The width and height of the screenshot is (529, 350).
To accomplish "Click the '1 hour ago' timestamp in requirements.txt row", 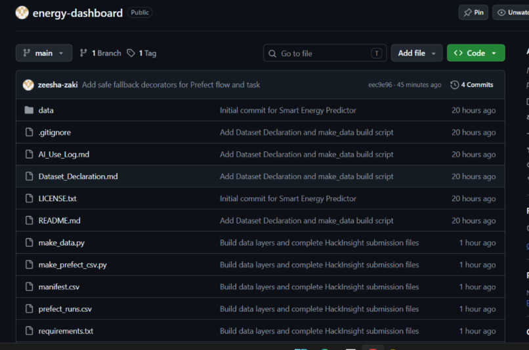I will (477, 331).
